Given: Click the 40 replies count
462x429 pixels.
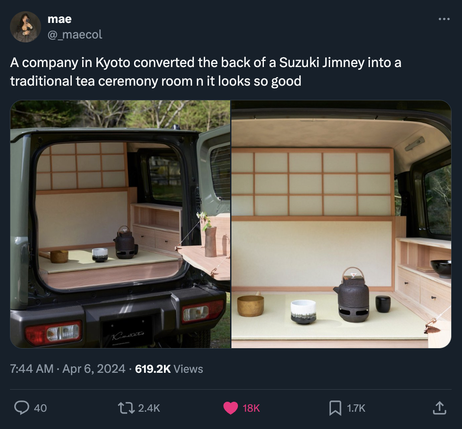Looking at the screenshot, I should tap(40, 408).
